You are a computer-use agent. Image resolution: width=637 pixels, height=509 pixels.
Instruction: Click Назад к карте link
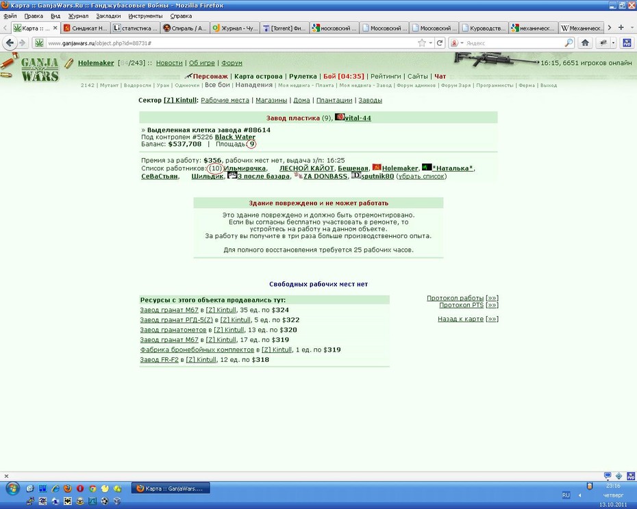point(461,319)
